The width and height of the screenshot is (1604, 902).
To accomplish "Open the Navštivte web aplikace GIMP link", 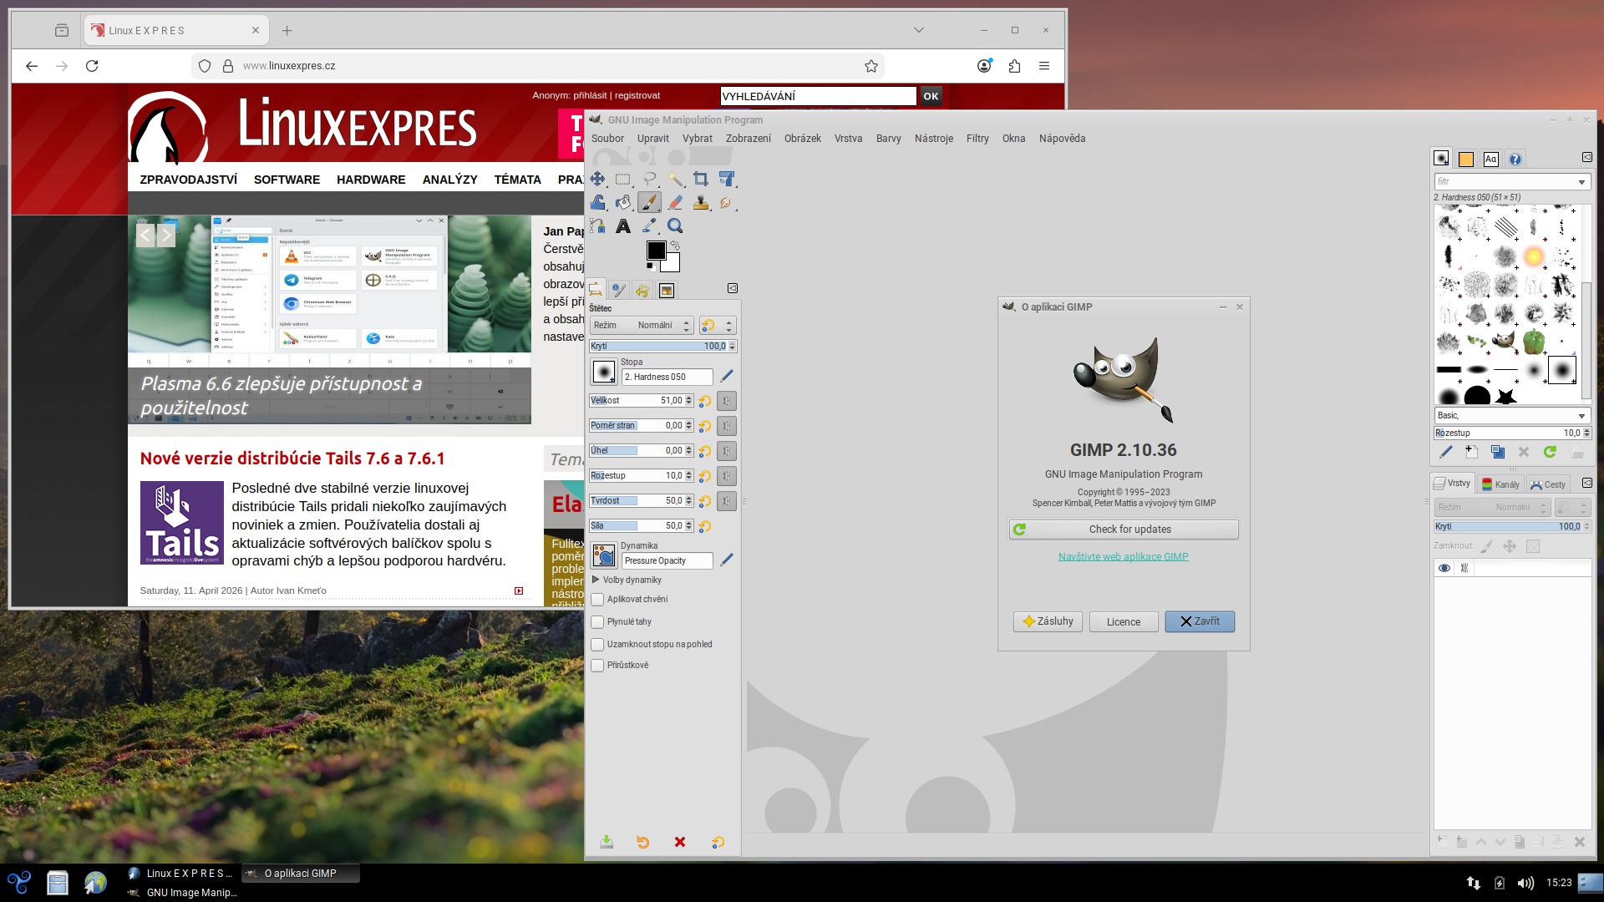I will (x=1123, y=557).
